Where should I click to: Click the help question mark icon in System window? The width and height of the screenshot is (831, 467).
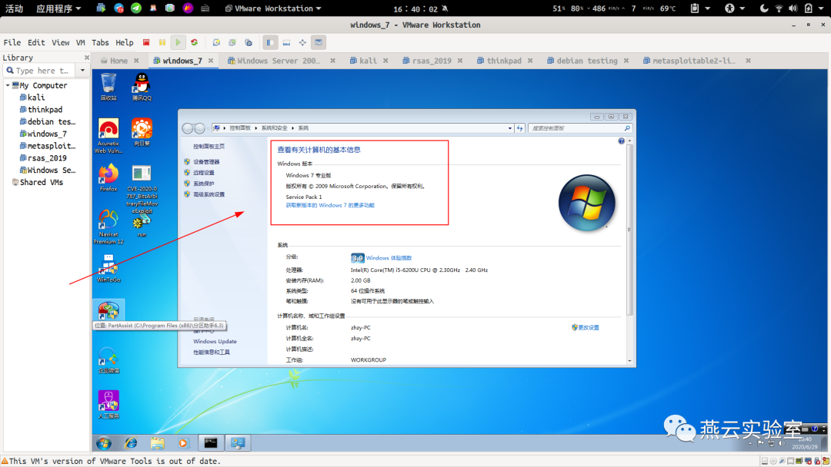click(621, 141)
